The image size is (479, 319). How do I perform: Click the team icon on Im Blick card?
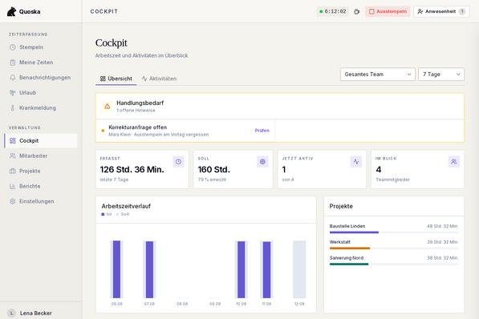(x=454, y=162)
